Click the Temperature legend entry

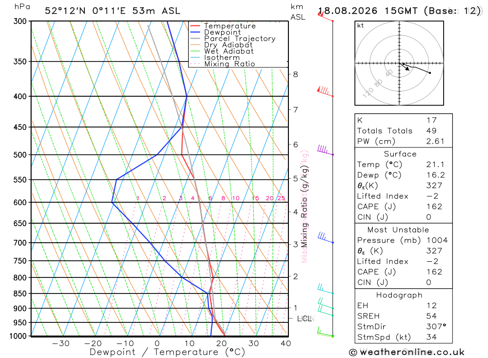[223, 26]
